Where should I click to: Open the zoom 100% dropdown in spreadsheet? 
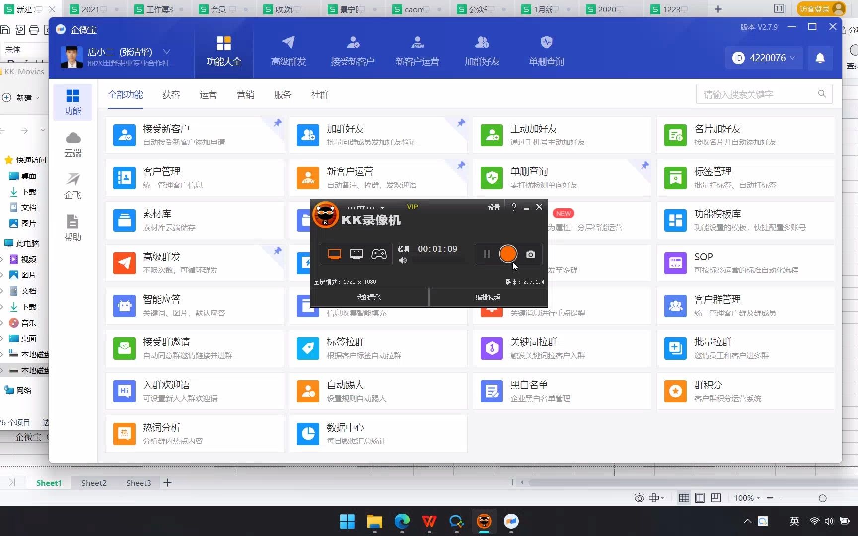tap(747, 498)
